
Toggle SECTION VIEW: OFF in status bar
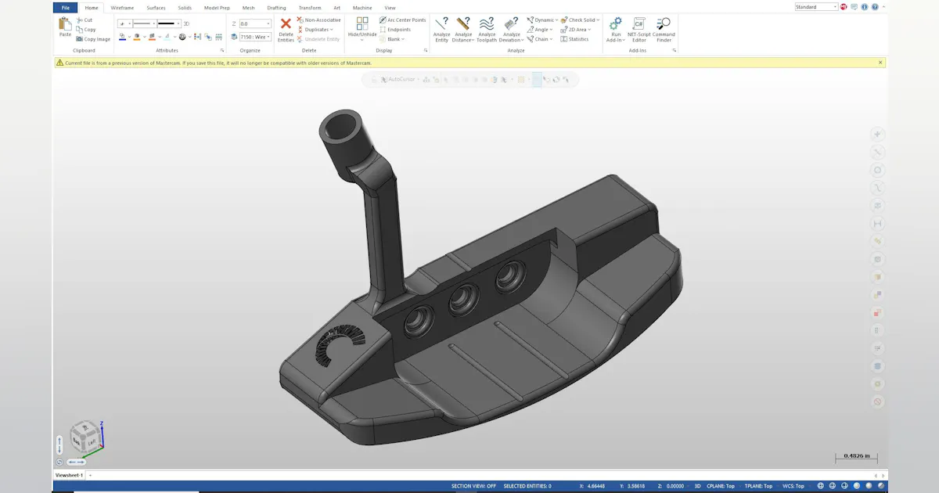coord(473,486)
